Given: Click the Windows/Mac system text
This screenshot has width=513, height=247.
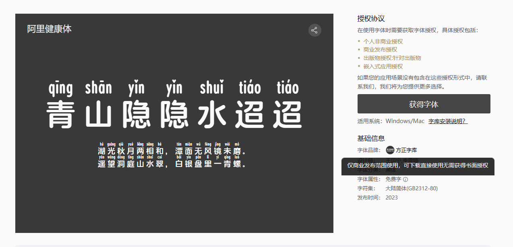Looking at the screenshot, I should (405, 121).
